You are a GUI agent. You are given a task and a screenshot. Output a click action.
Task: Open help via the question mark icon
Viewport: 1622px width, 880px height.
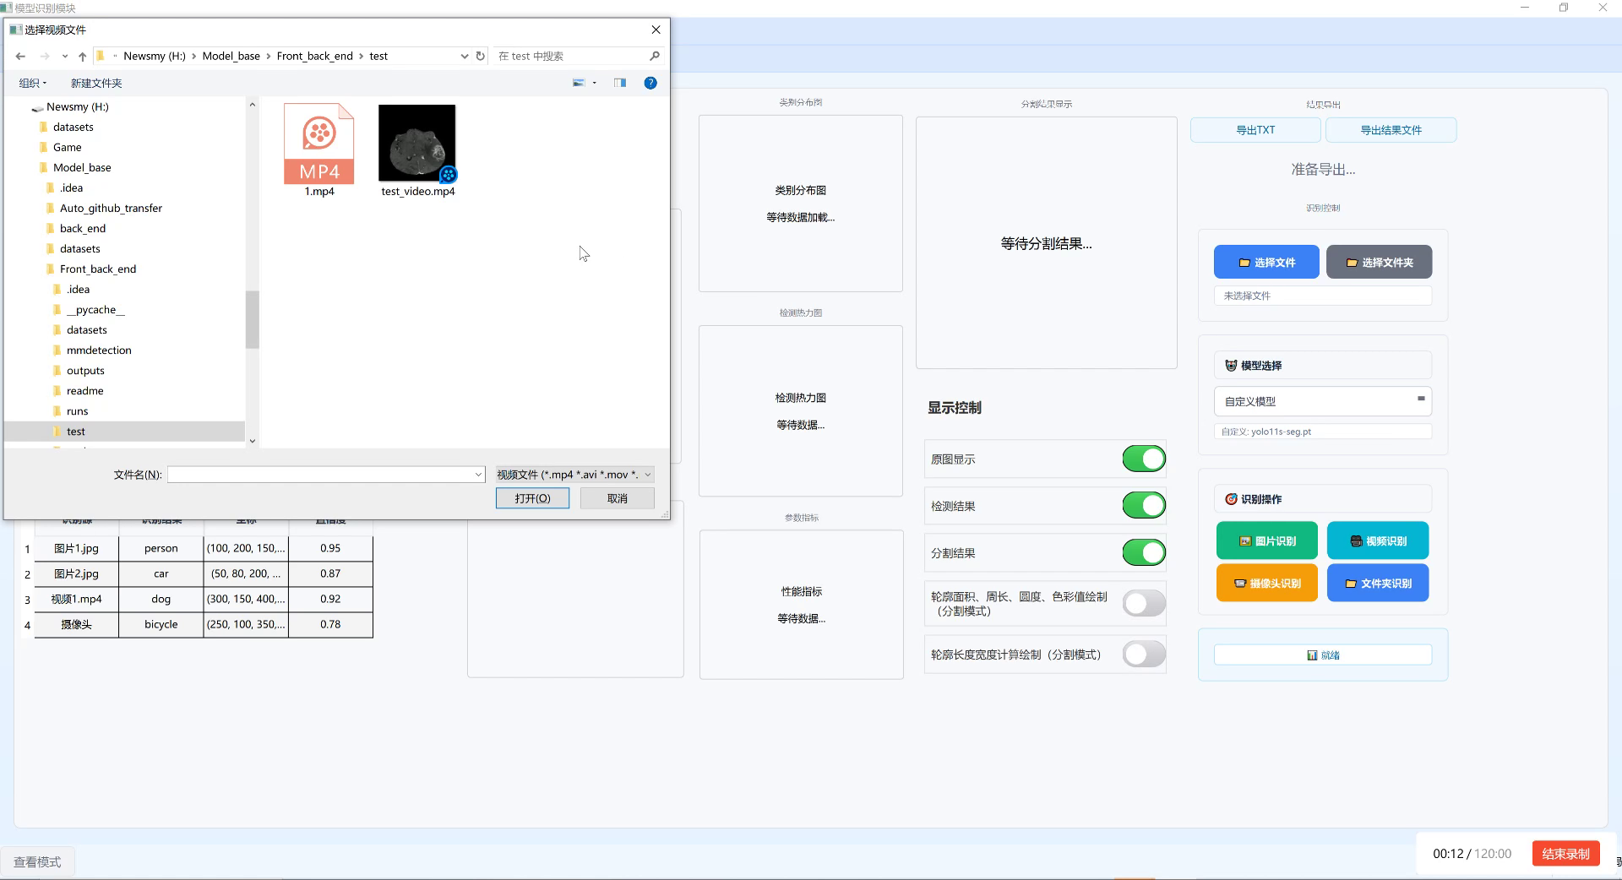coord(650,83)
